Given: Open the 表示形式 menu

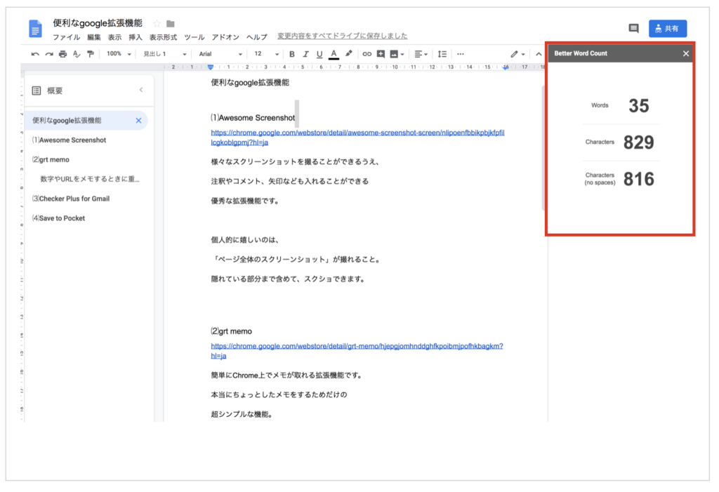Looking at the screenshot, I should [163, 37].
